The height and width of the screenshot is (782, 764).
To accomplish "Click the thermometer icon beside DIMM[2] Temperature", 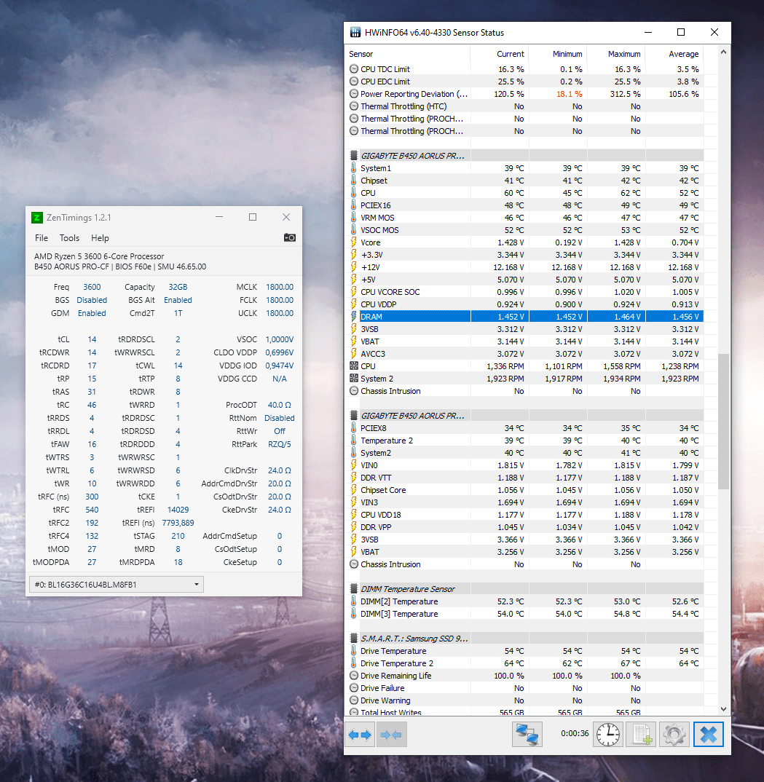I will [353, 601].
